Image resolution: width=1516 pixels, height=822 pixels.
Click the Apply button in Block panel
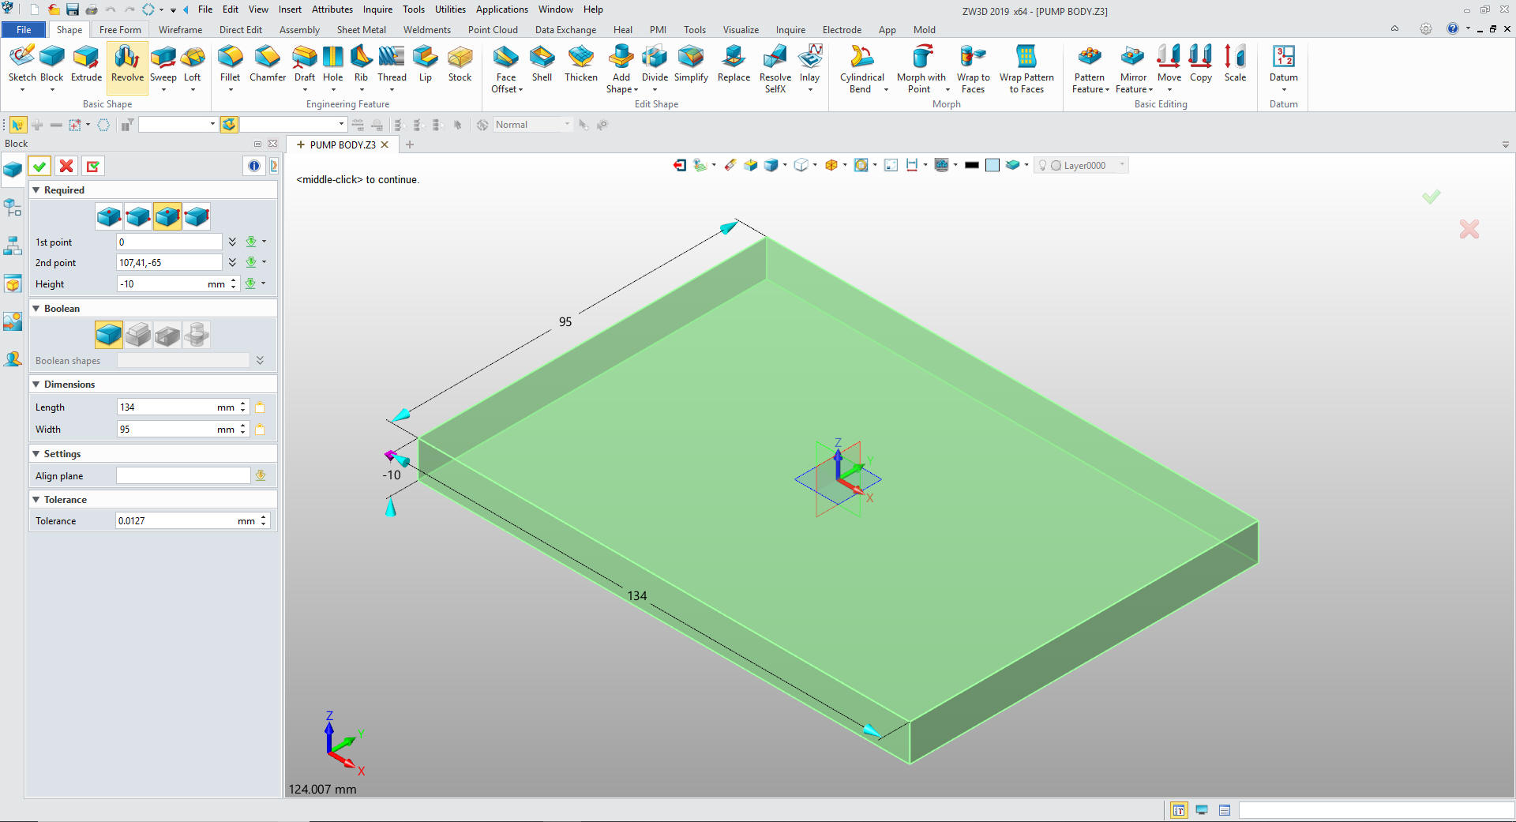point(93,166)
